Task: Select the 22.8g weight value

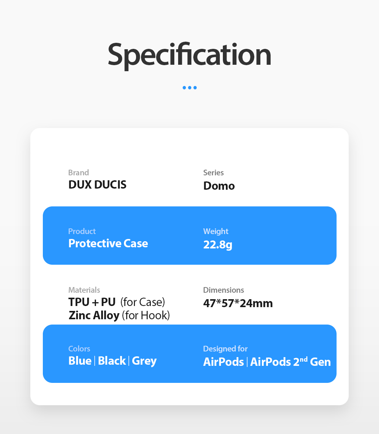Action: pyautogui.click(x=218, y=245)
